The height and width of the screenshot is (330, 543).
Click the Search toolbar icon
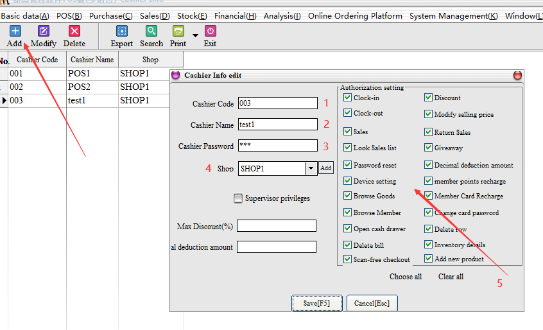click(x=151, y=31)
